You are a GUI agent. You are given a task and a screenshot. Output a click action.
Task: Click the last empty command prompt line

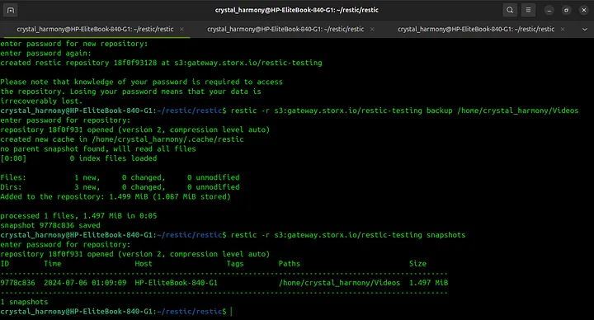(x=116, y=311)
